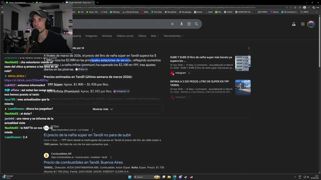Open Task View on the taskbar
Screen dimensions: 321x180
[164, 177]
